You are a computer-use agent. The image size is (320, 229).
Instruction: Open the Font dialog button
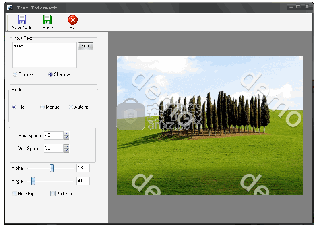tap(86, 46)
